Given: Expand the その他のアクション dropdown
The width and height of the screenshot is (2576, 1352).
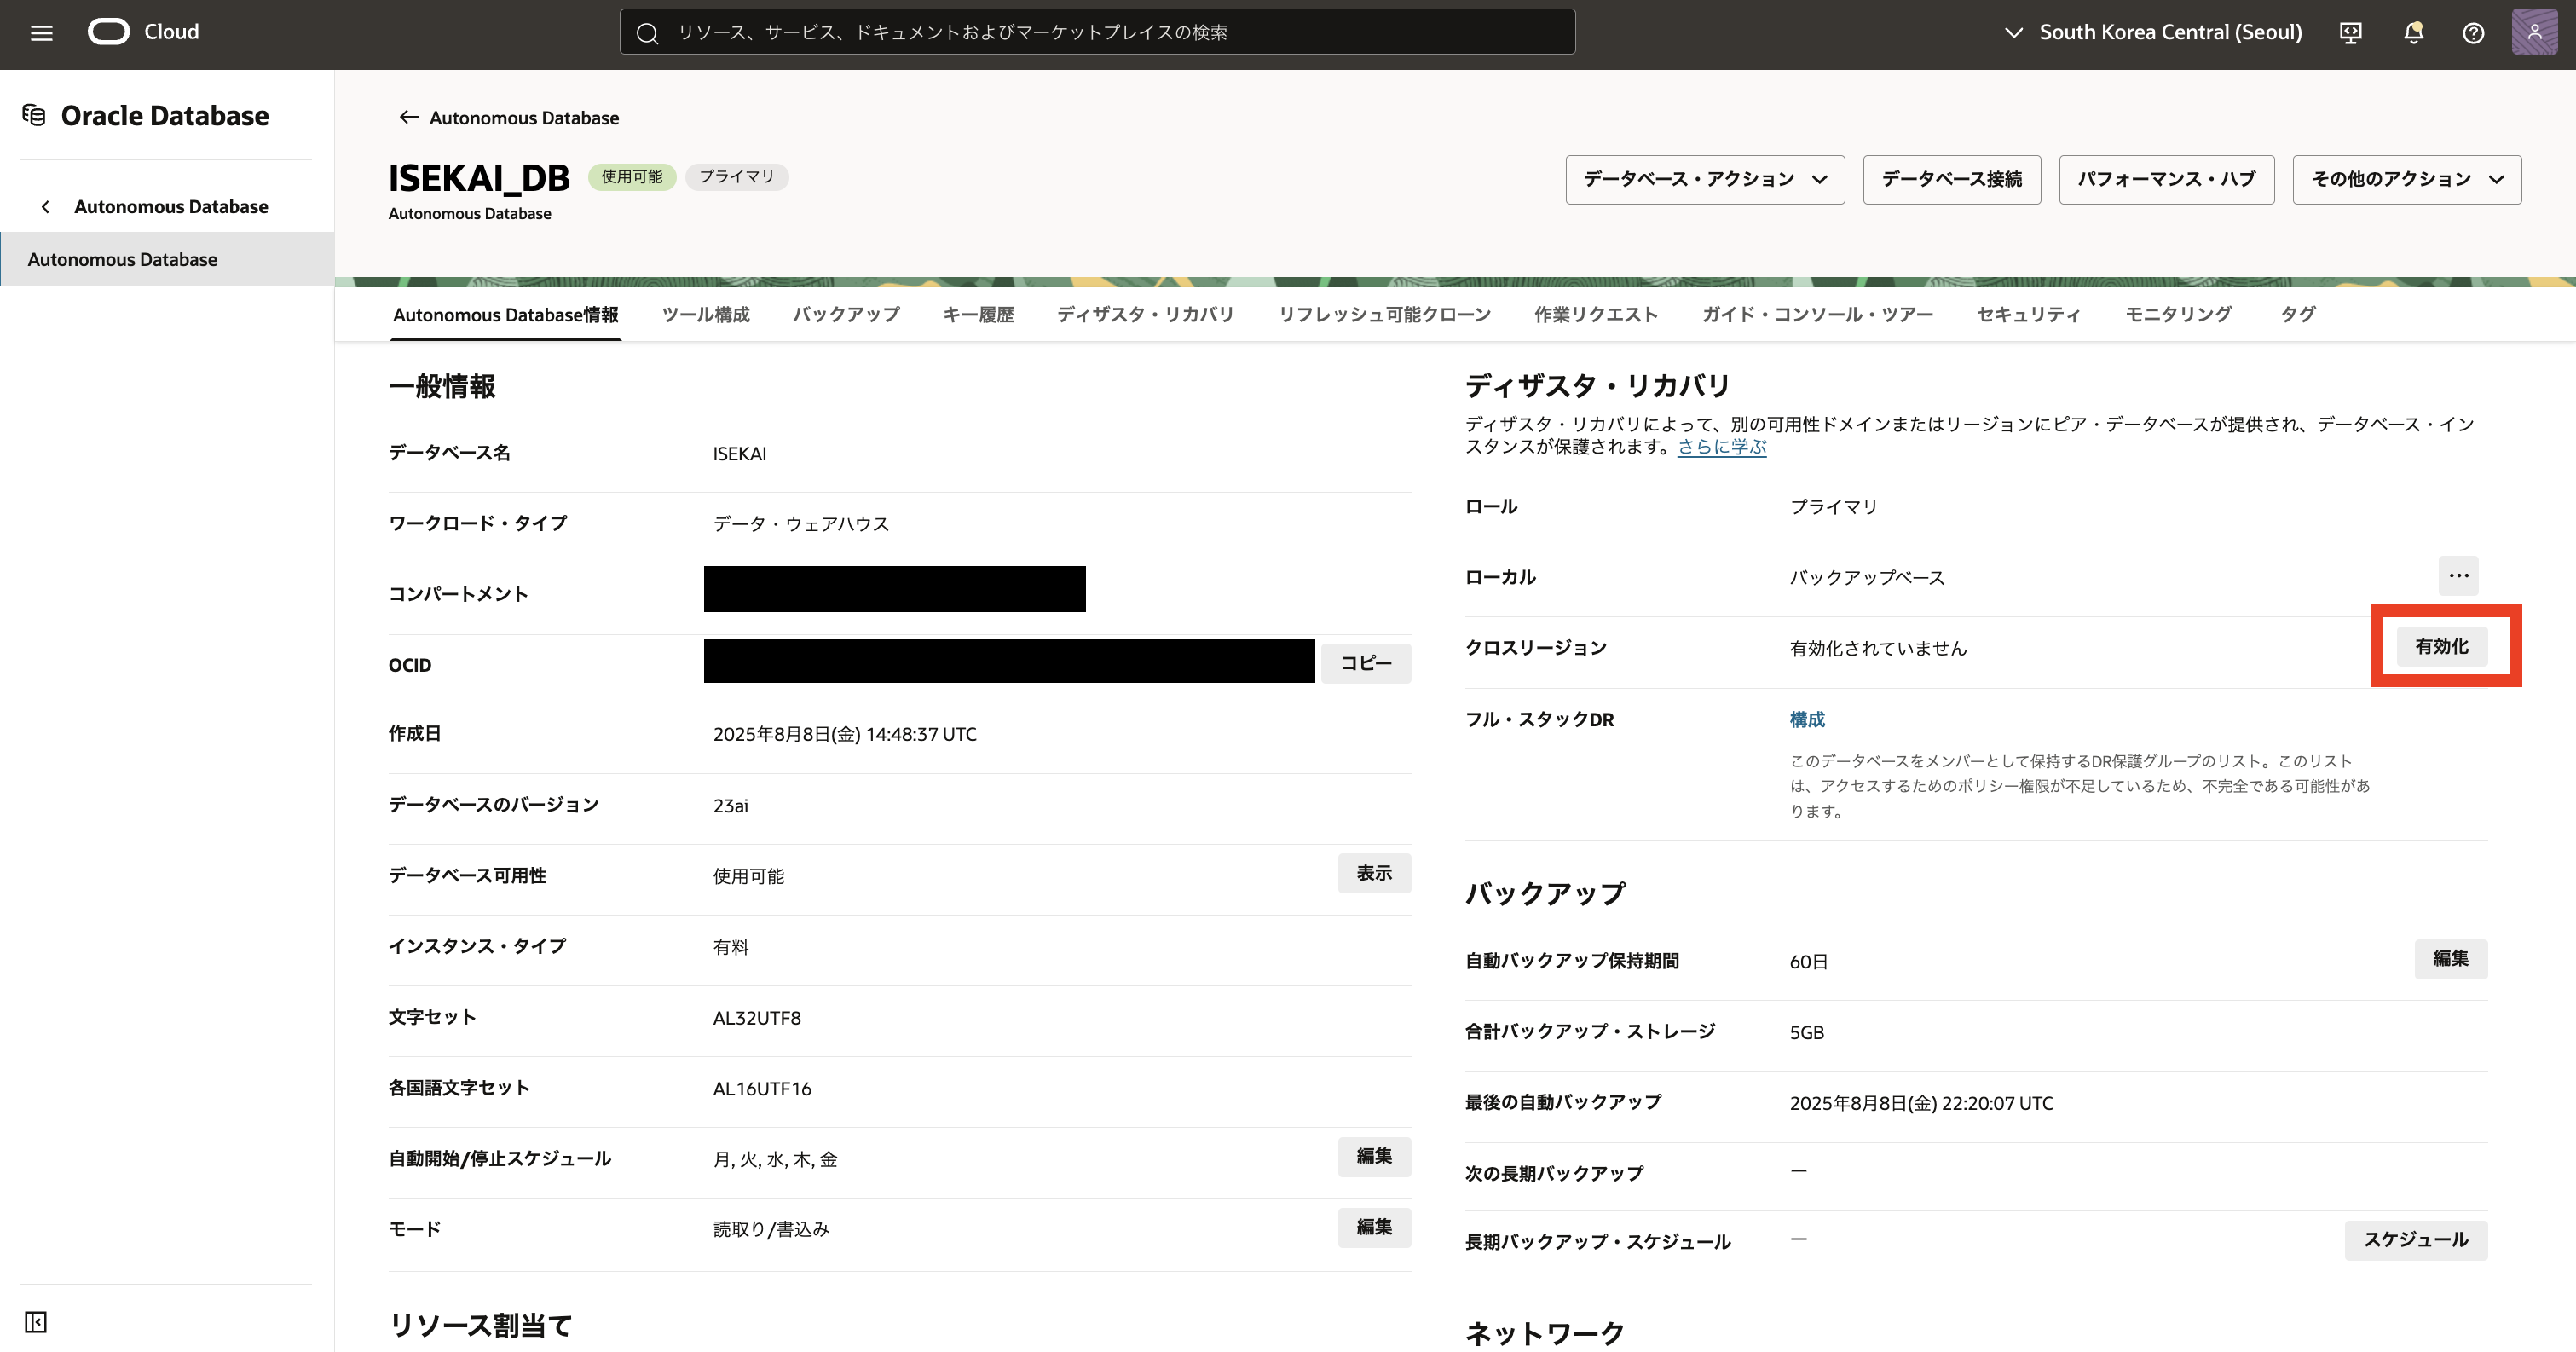Looking at the screenshot, I should 2405,179.
